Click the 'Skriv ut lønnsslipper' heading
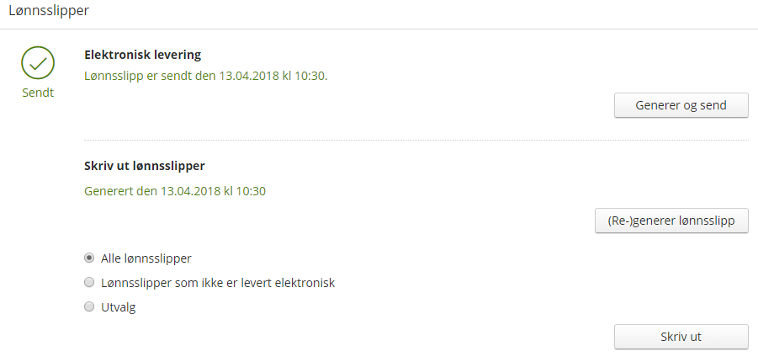Viewport: 758px width, 362px height. (145, 166)
